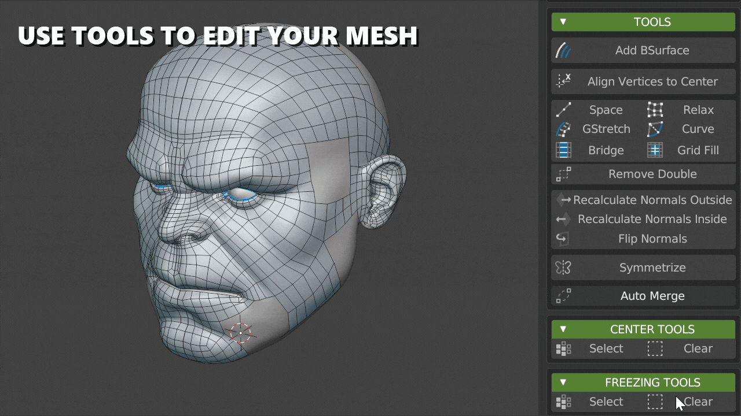The image size is (741, 416).
Task: Click the Grid Fill icon
Action: coord(655,150)
